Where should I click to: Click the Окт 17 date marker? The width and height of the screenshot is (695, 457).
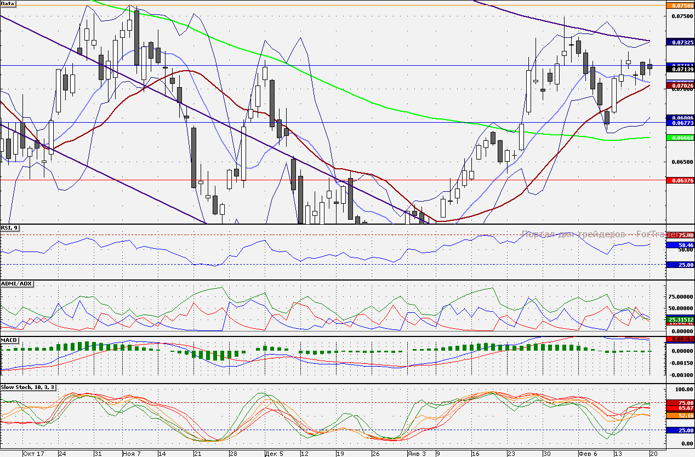pos(33,454)
